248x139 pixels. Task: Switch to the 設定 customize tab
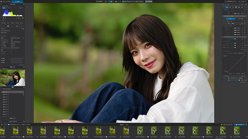[17, 2]
